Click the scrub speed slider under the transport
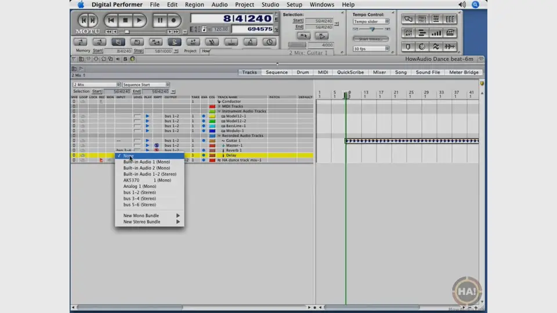Viewport: 557px width, 313px height. (x=126, y=31)
